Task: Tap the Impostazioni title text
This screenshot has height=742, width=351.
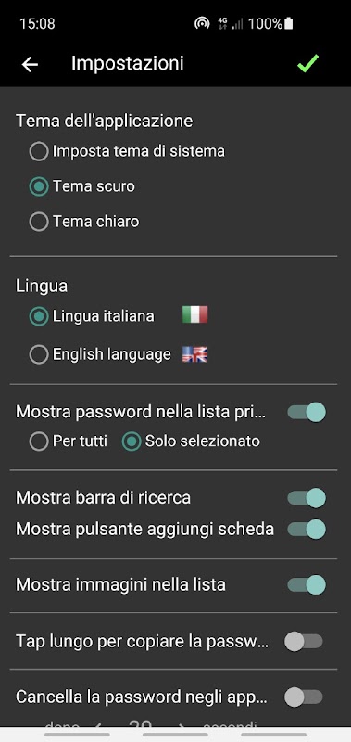Action: [x=128, y=63]
